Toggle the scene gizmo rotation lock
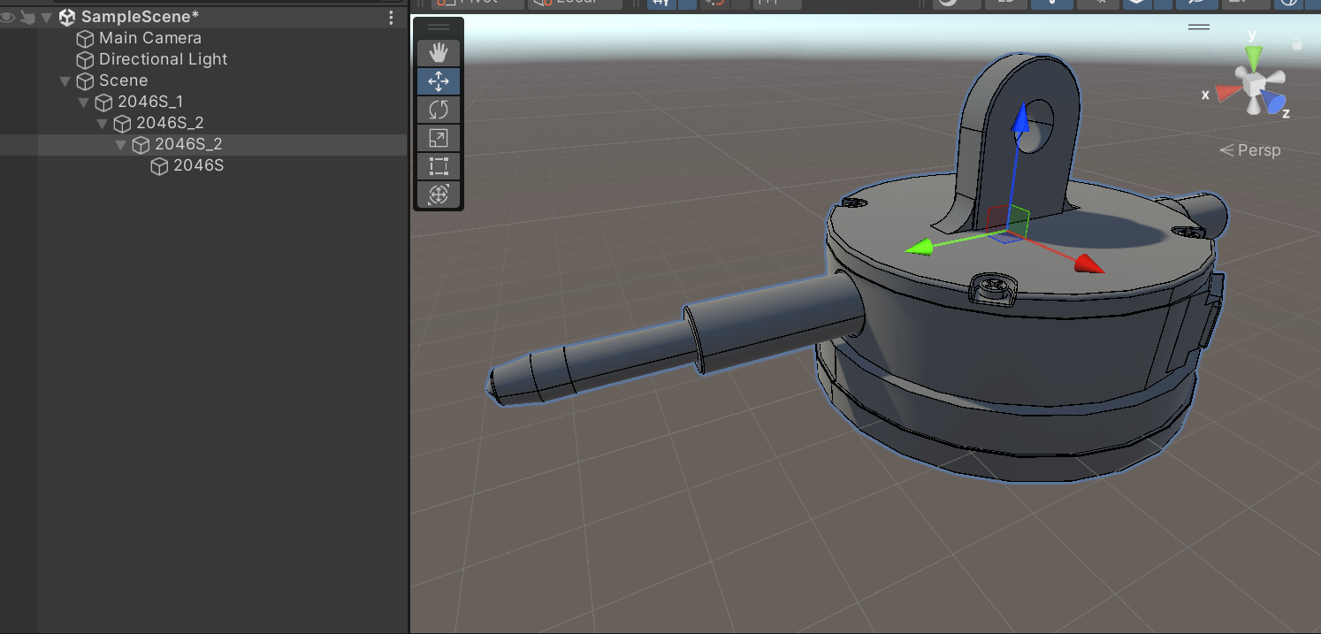The height and width of the screenshot is (634, 1321). (1297, 43)
